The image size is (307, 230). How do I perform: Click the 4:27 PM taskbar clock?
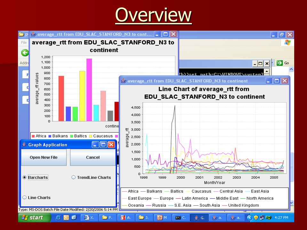click(281, 218)
